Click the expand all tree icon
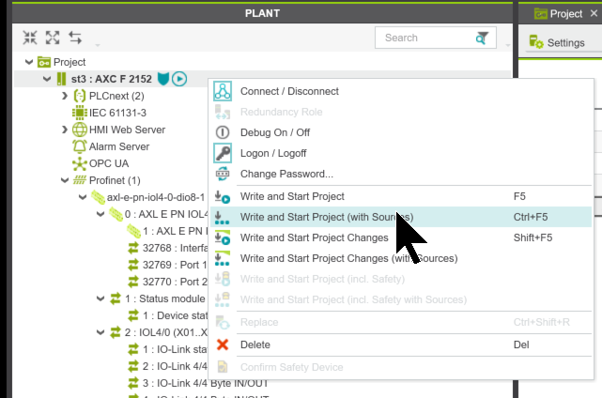 point(53,38)
